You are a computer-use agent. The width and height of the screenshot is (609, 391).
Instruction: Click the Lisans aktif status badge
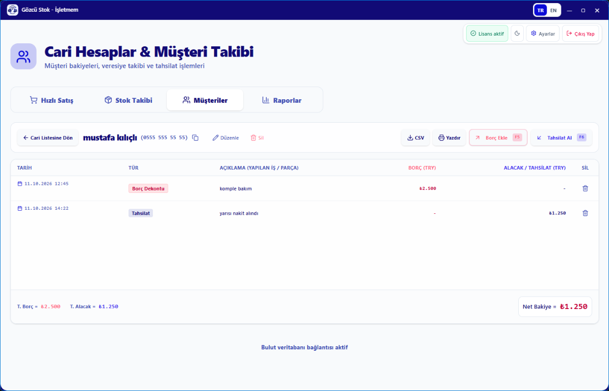pos(487,34)
